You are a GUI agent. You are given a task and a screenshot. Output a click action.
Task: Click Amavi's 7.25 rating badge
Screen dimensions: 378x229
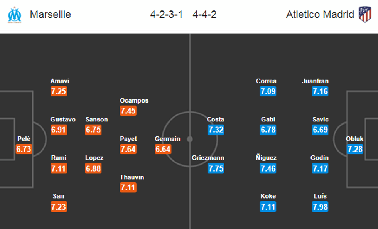pos(59,92)
